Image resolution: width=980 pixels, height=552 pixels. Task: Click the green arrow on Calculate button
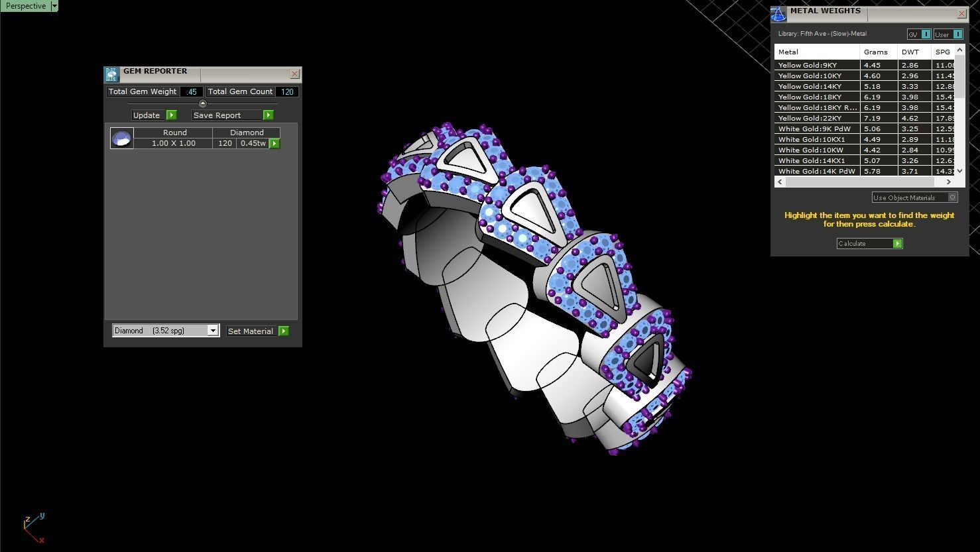tap(898, 243)
